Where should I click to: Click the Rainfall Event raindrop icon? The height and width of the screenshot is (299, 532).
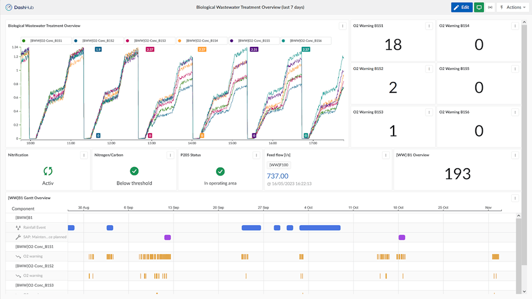(x=18, y=227)
